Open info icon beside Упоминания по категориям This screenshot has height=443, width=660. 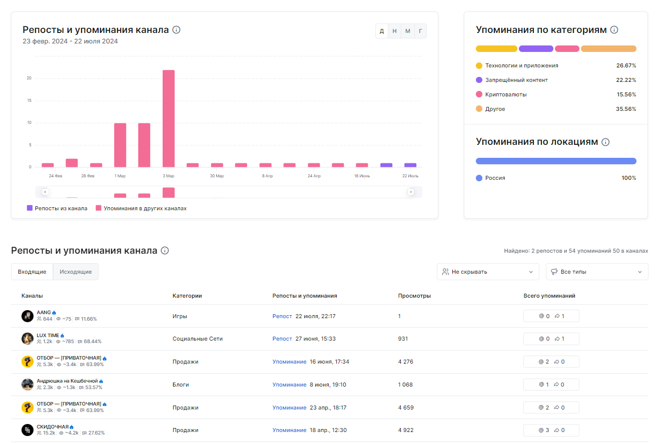614,30
